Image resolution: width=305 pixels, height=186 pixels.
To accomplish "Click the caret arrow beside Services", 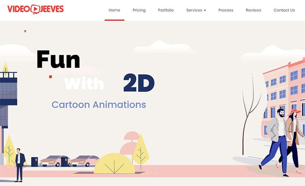I will [x=205, y=11].
